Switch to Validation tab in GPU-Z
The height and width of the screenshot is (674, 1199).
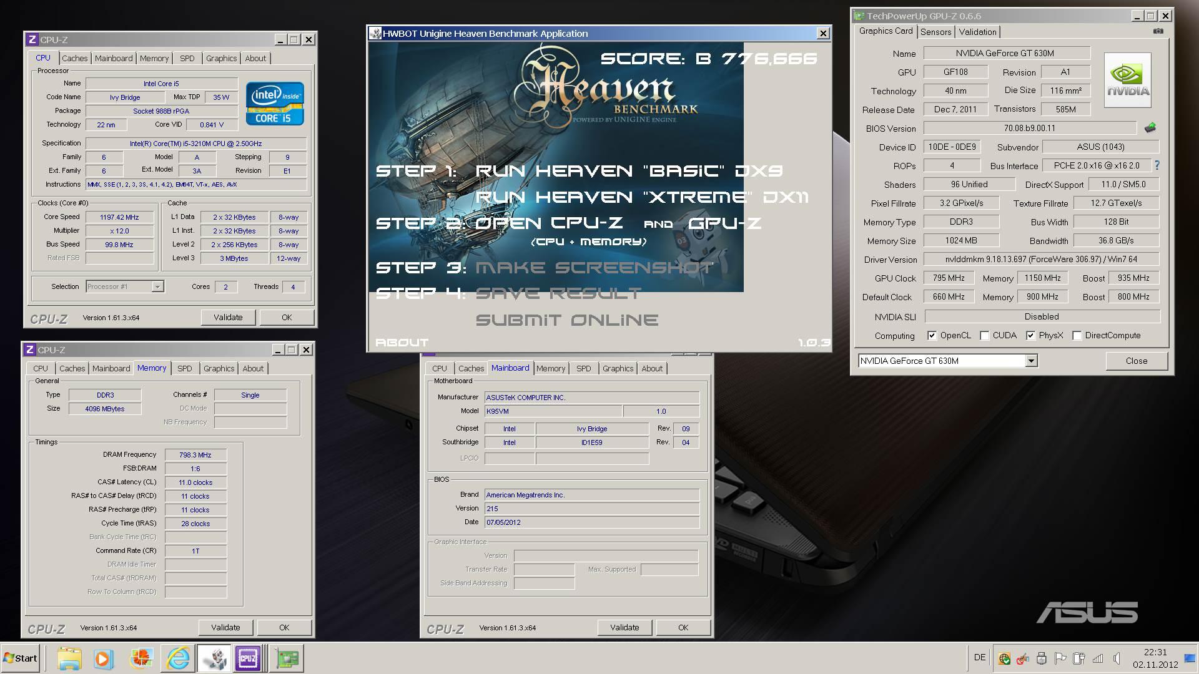[x=977, y=32]
